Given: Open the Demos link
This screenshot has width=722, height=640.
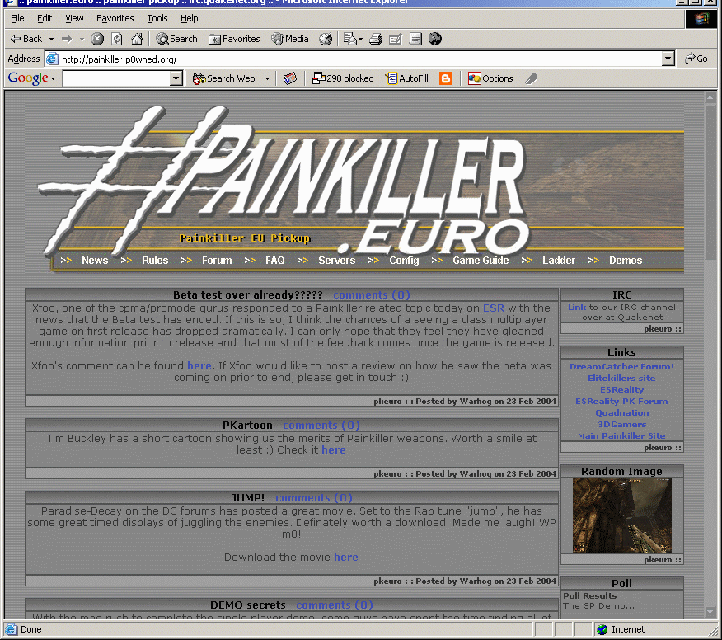Looking at the screenshot, I should pyautogui.click(x=626, y=261).
